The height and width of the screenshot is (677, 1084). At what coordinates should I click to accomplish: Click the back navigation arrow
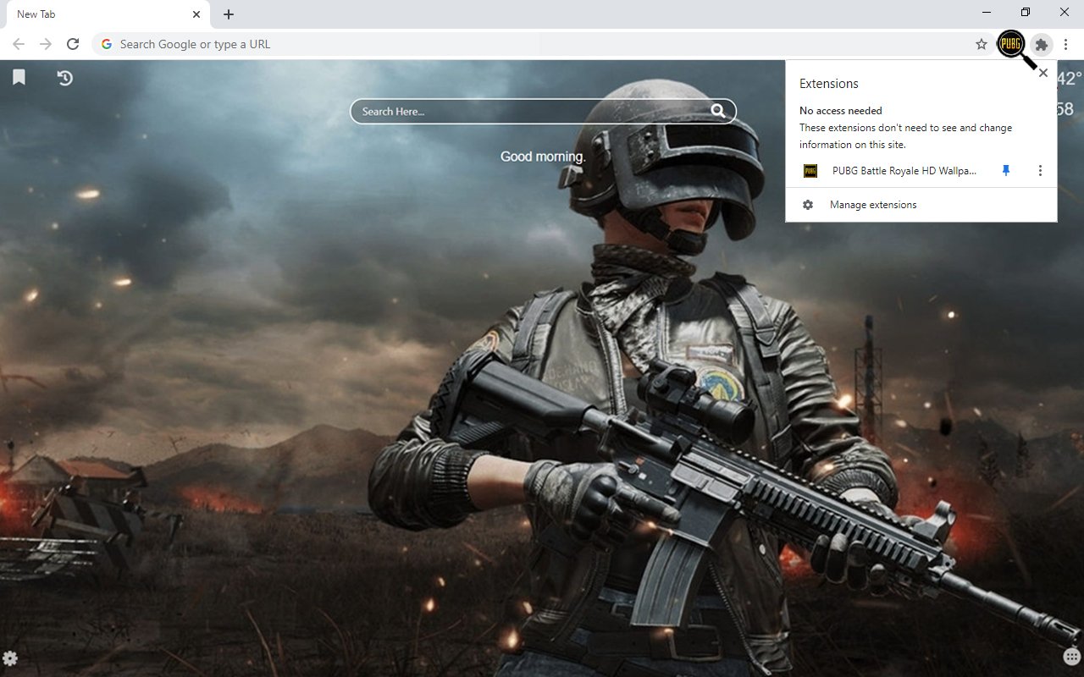pos(17,44)
